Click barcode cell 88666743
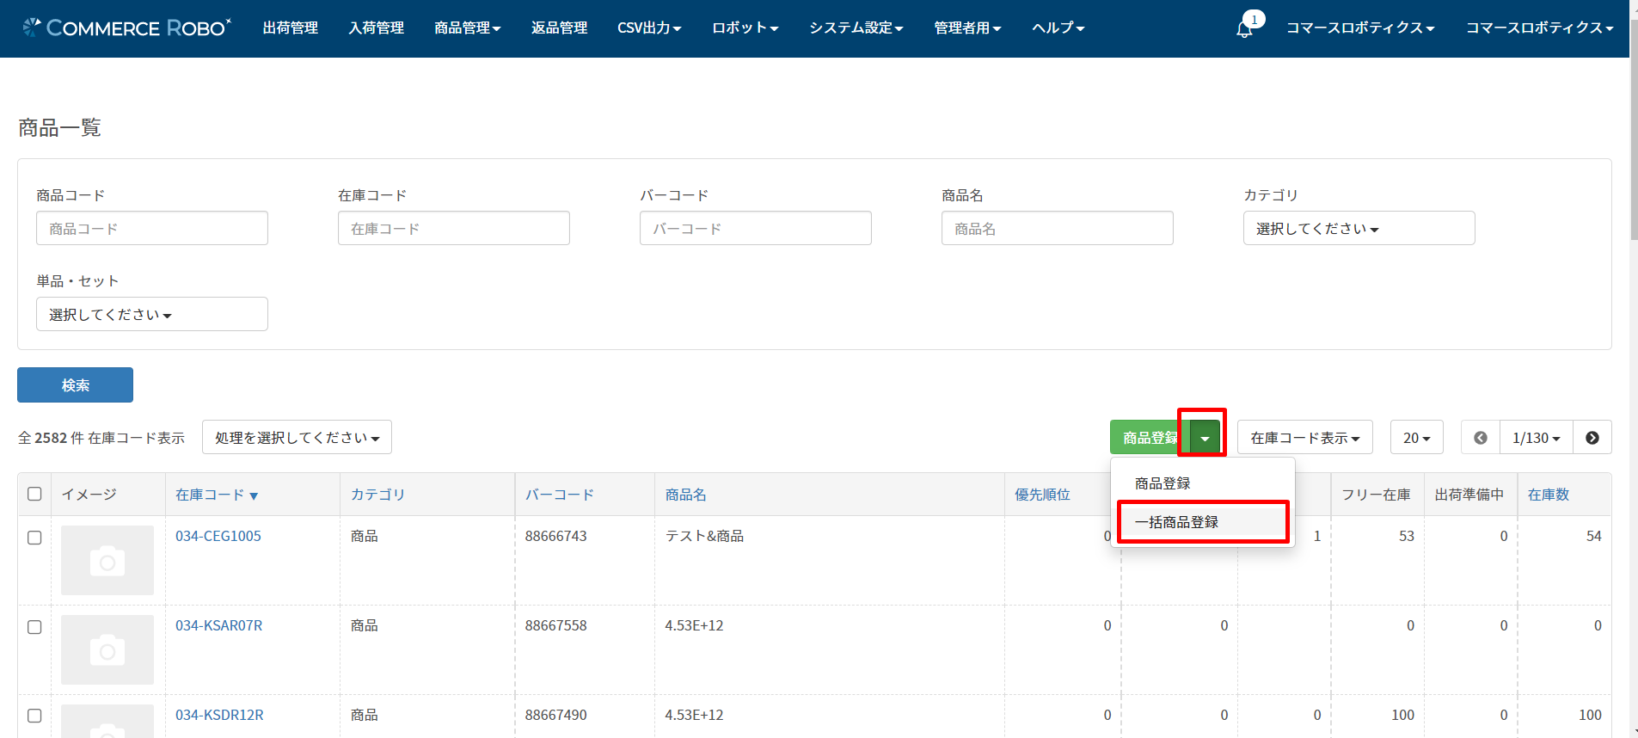 click(x=556, y=536)
